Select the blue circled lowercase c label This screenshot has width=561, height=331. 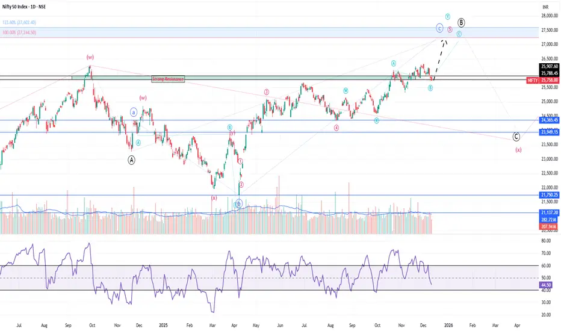pyautogui.click(x=440, y=28)
